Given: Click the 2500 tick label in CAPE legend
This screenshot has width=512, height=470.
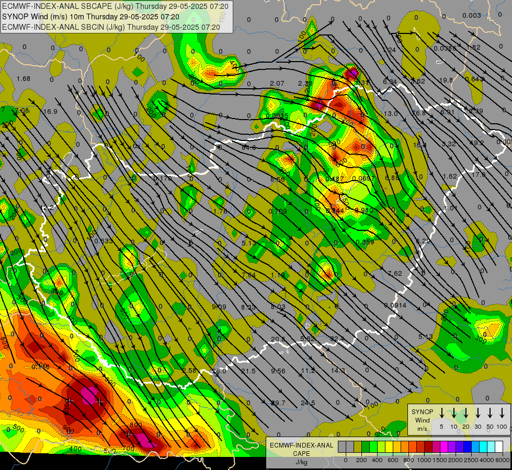Looking at the screenshot, I should coord(471,461).
